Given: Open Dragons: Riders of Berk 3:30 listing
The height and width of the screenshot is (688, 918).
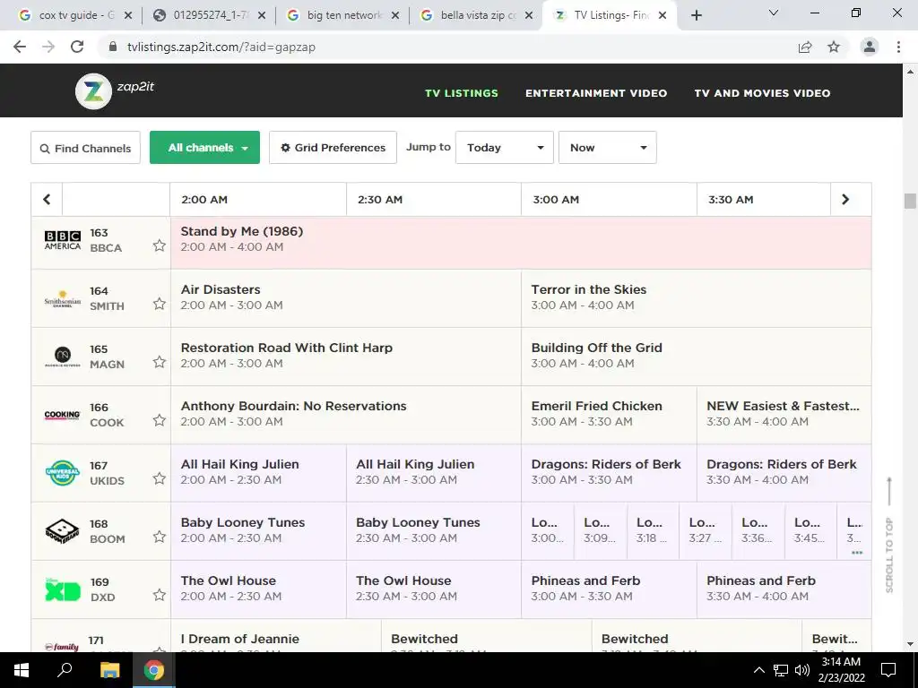Looking at the screenshot, I should pyautogui.click(x=784, y=473).
